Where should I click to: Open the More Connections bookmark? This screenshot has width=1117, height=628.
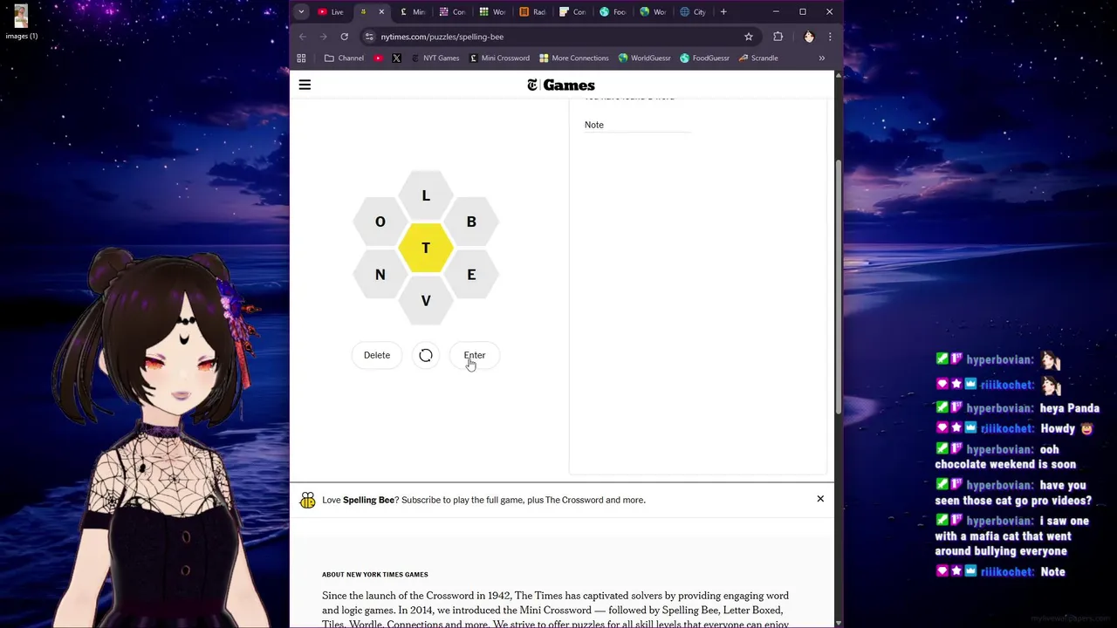coord(573,58)
